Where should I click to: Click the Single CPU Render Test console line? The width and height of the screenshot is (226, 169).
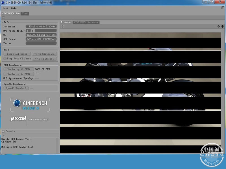(x=16, y=139)
